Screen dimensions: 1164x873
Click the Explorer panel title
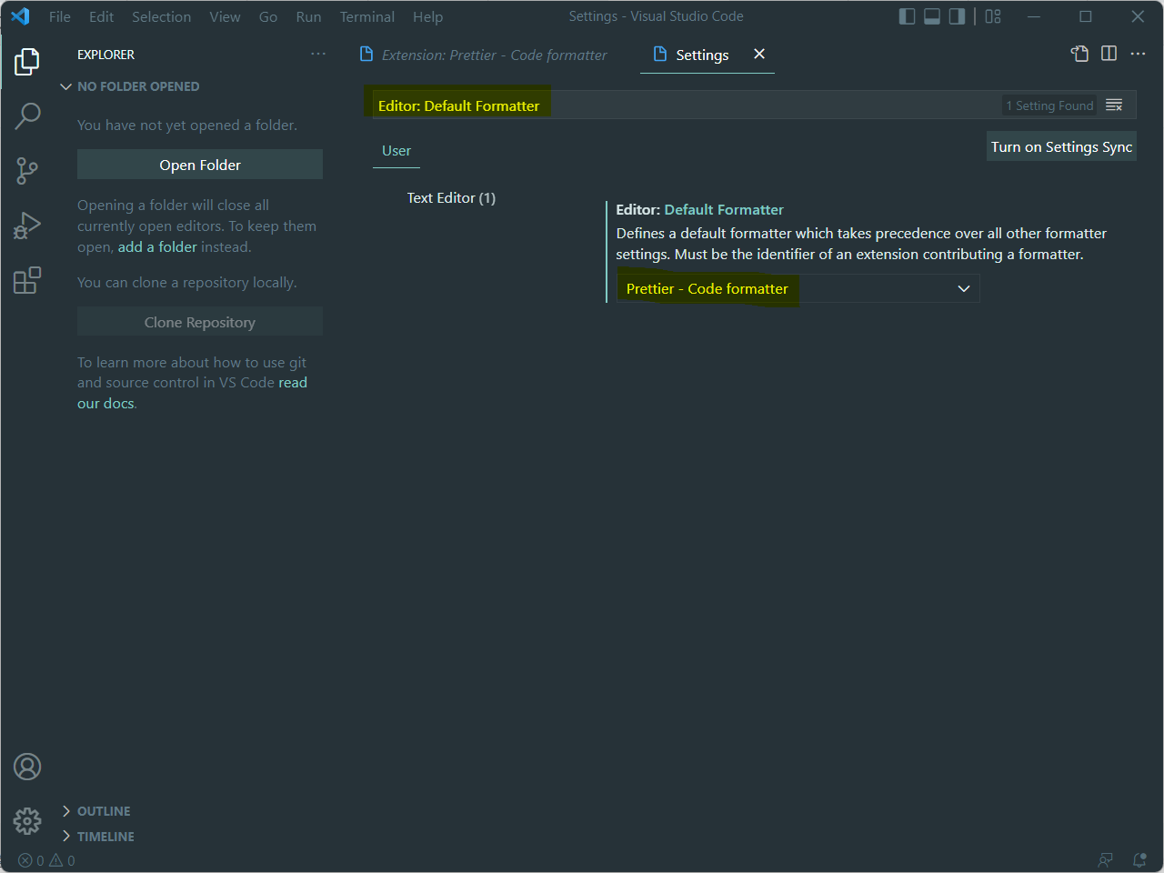point(105,55)
